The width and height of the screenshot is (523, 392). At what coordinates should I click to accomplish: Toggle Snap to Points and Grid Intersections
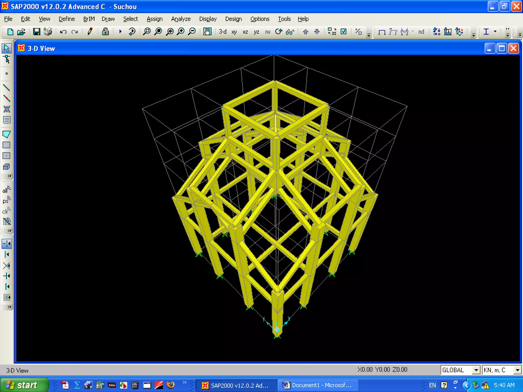click(6, 244)
